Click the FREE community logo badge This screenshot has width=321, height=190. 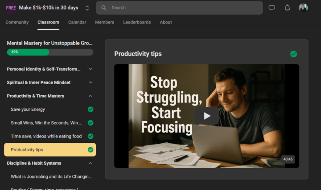click(11, 8)
